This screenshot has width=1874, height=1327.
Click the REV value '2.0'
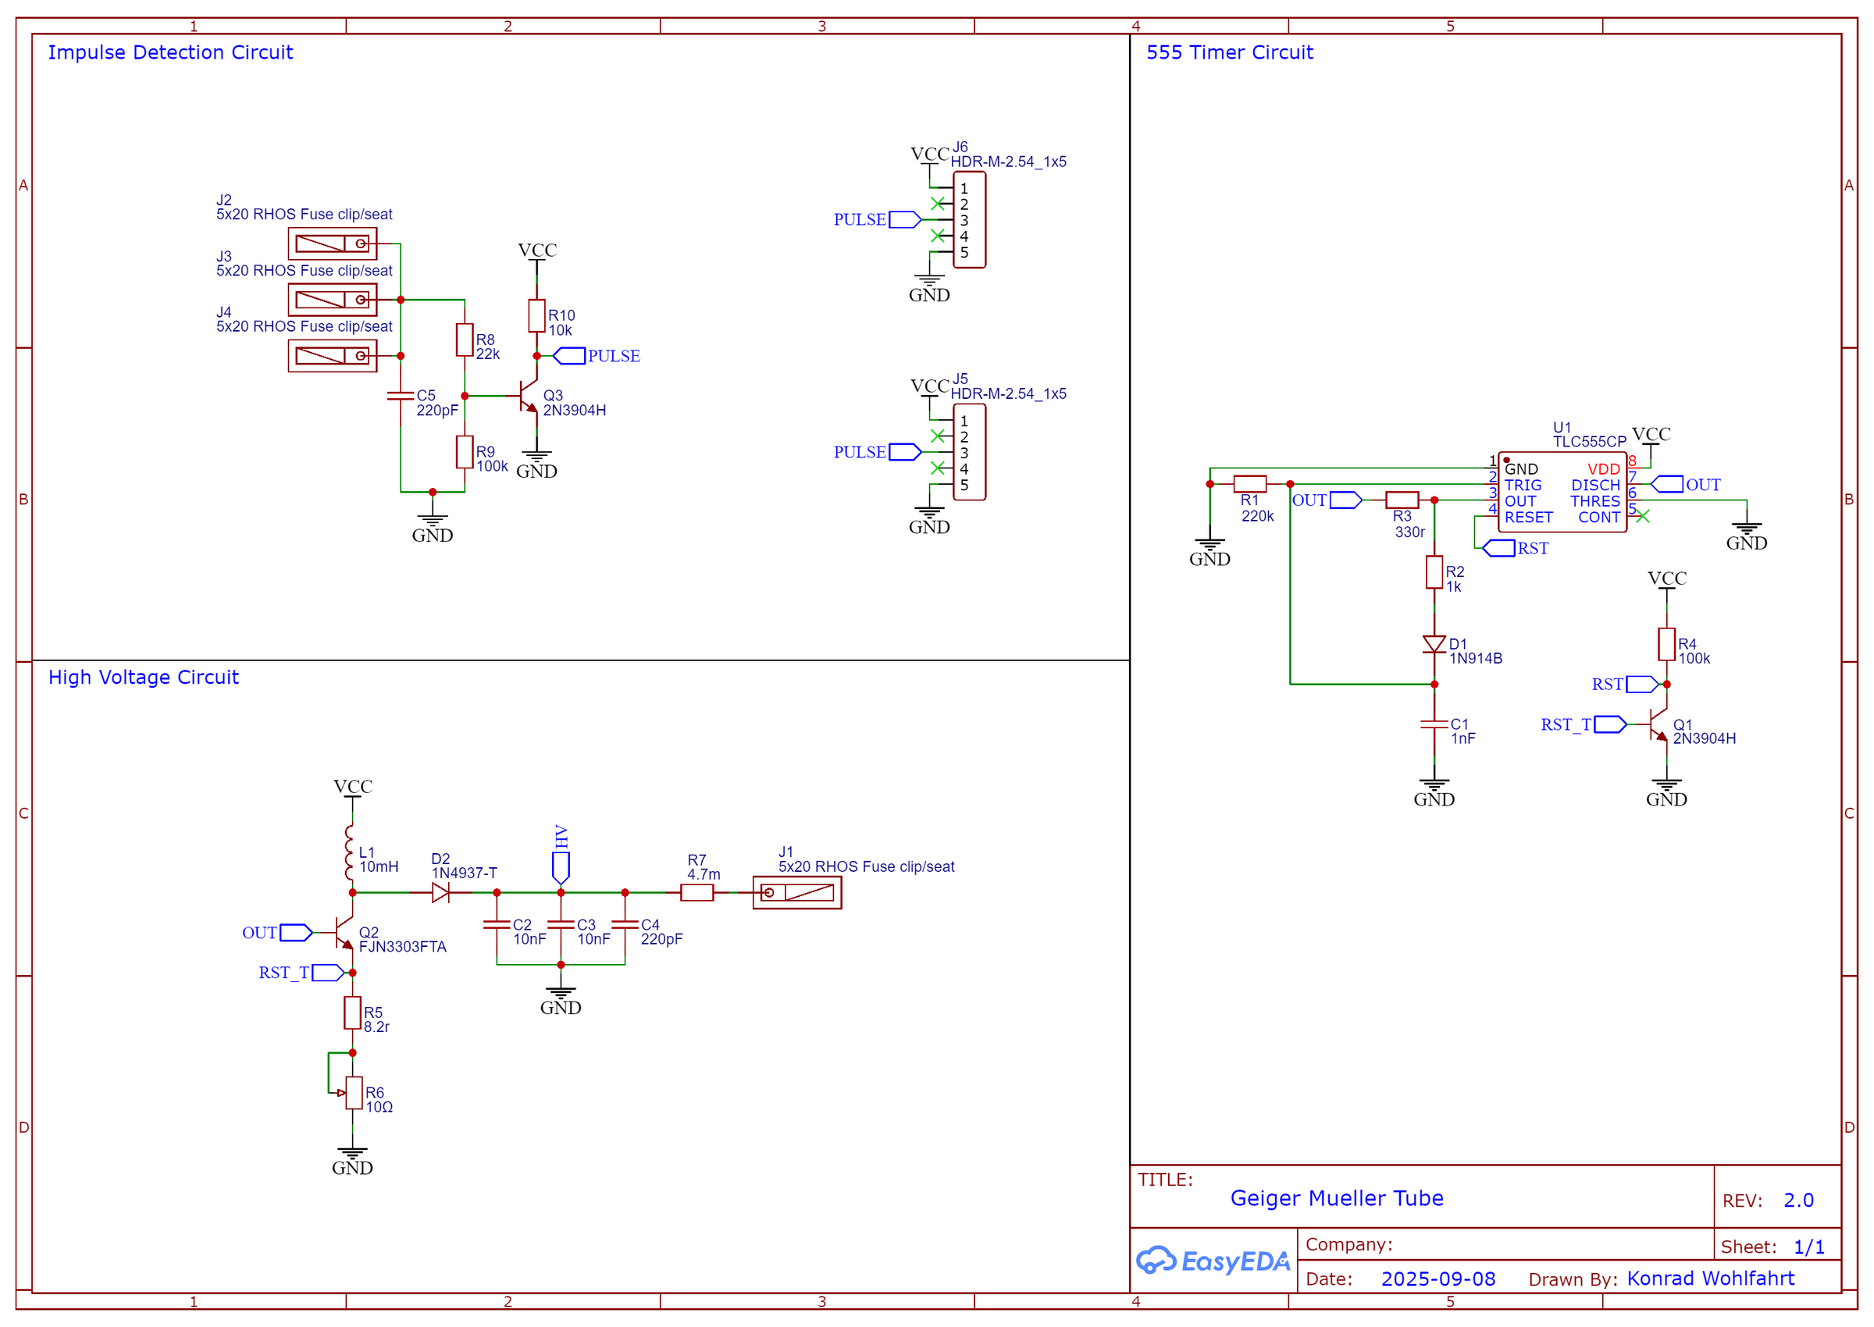pyautogui.click(x=1798, y=1201)
